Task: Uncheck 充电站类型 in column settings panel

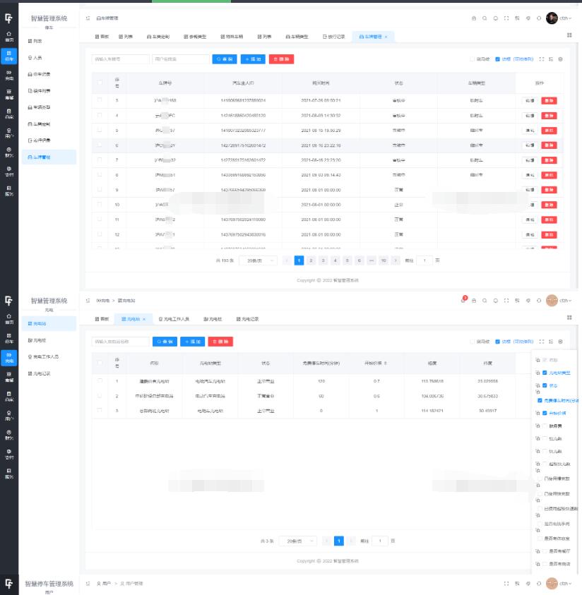Action: [545, 372]
